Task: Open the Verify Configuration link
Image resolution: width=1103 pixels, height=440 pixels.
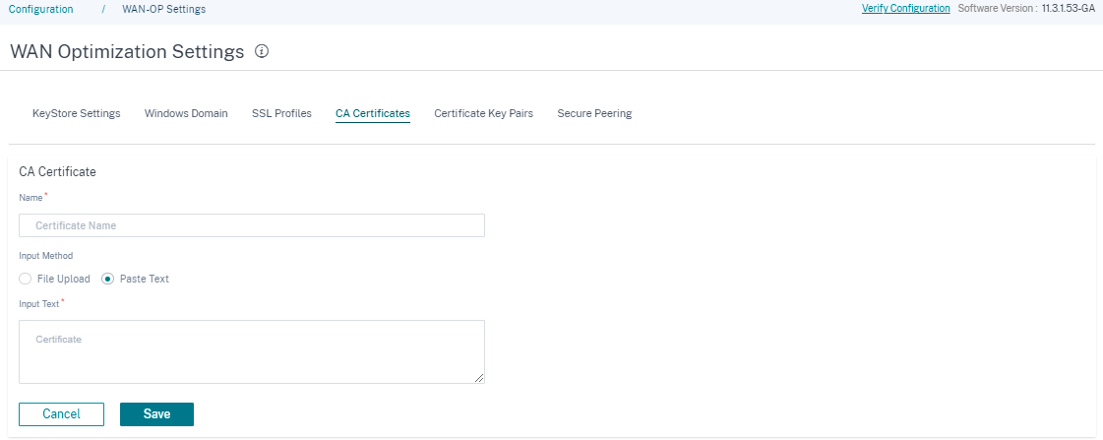Action: 906,9
